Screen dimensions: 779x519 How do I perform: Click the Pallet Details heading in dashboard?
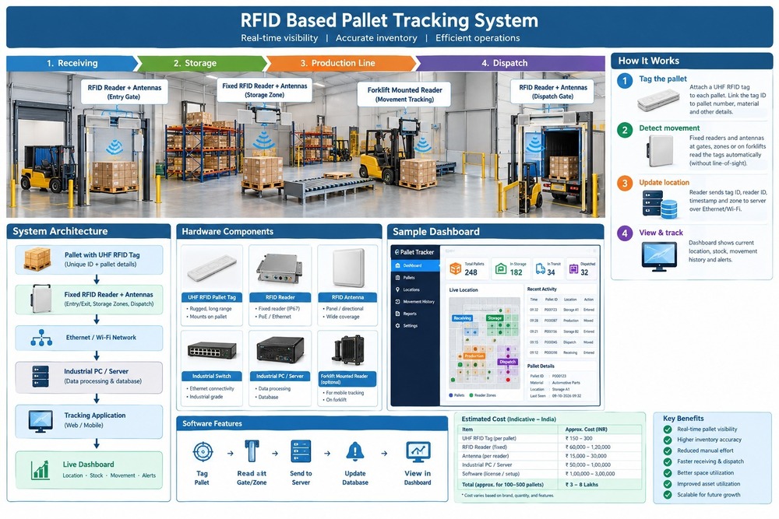pyautogui.click(x=541, y=366)
